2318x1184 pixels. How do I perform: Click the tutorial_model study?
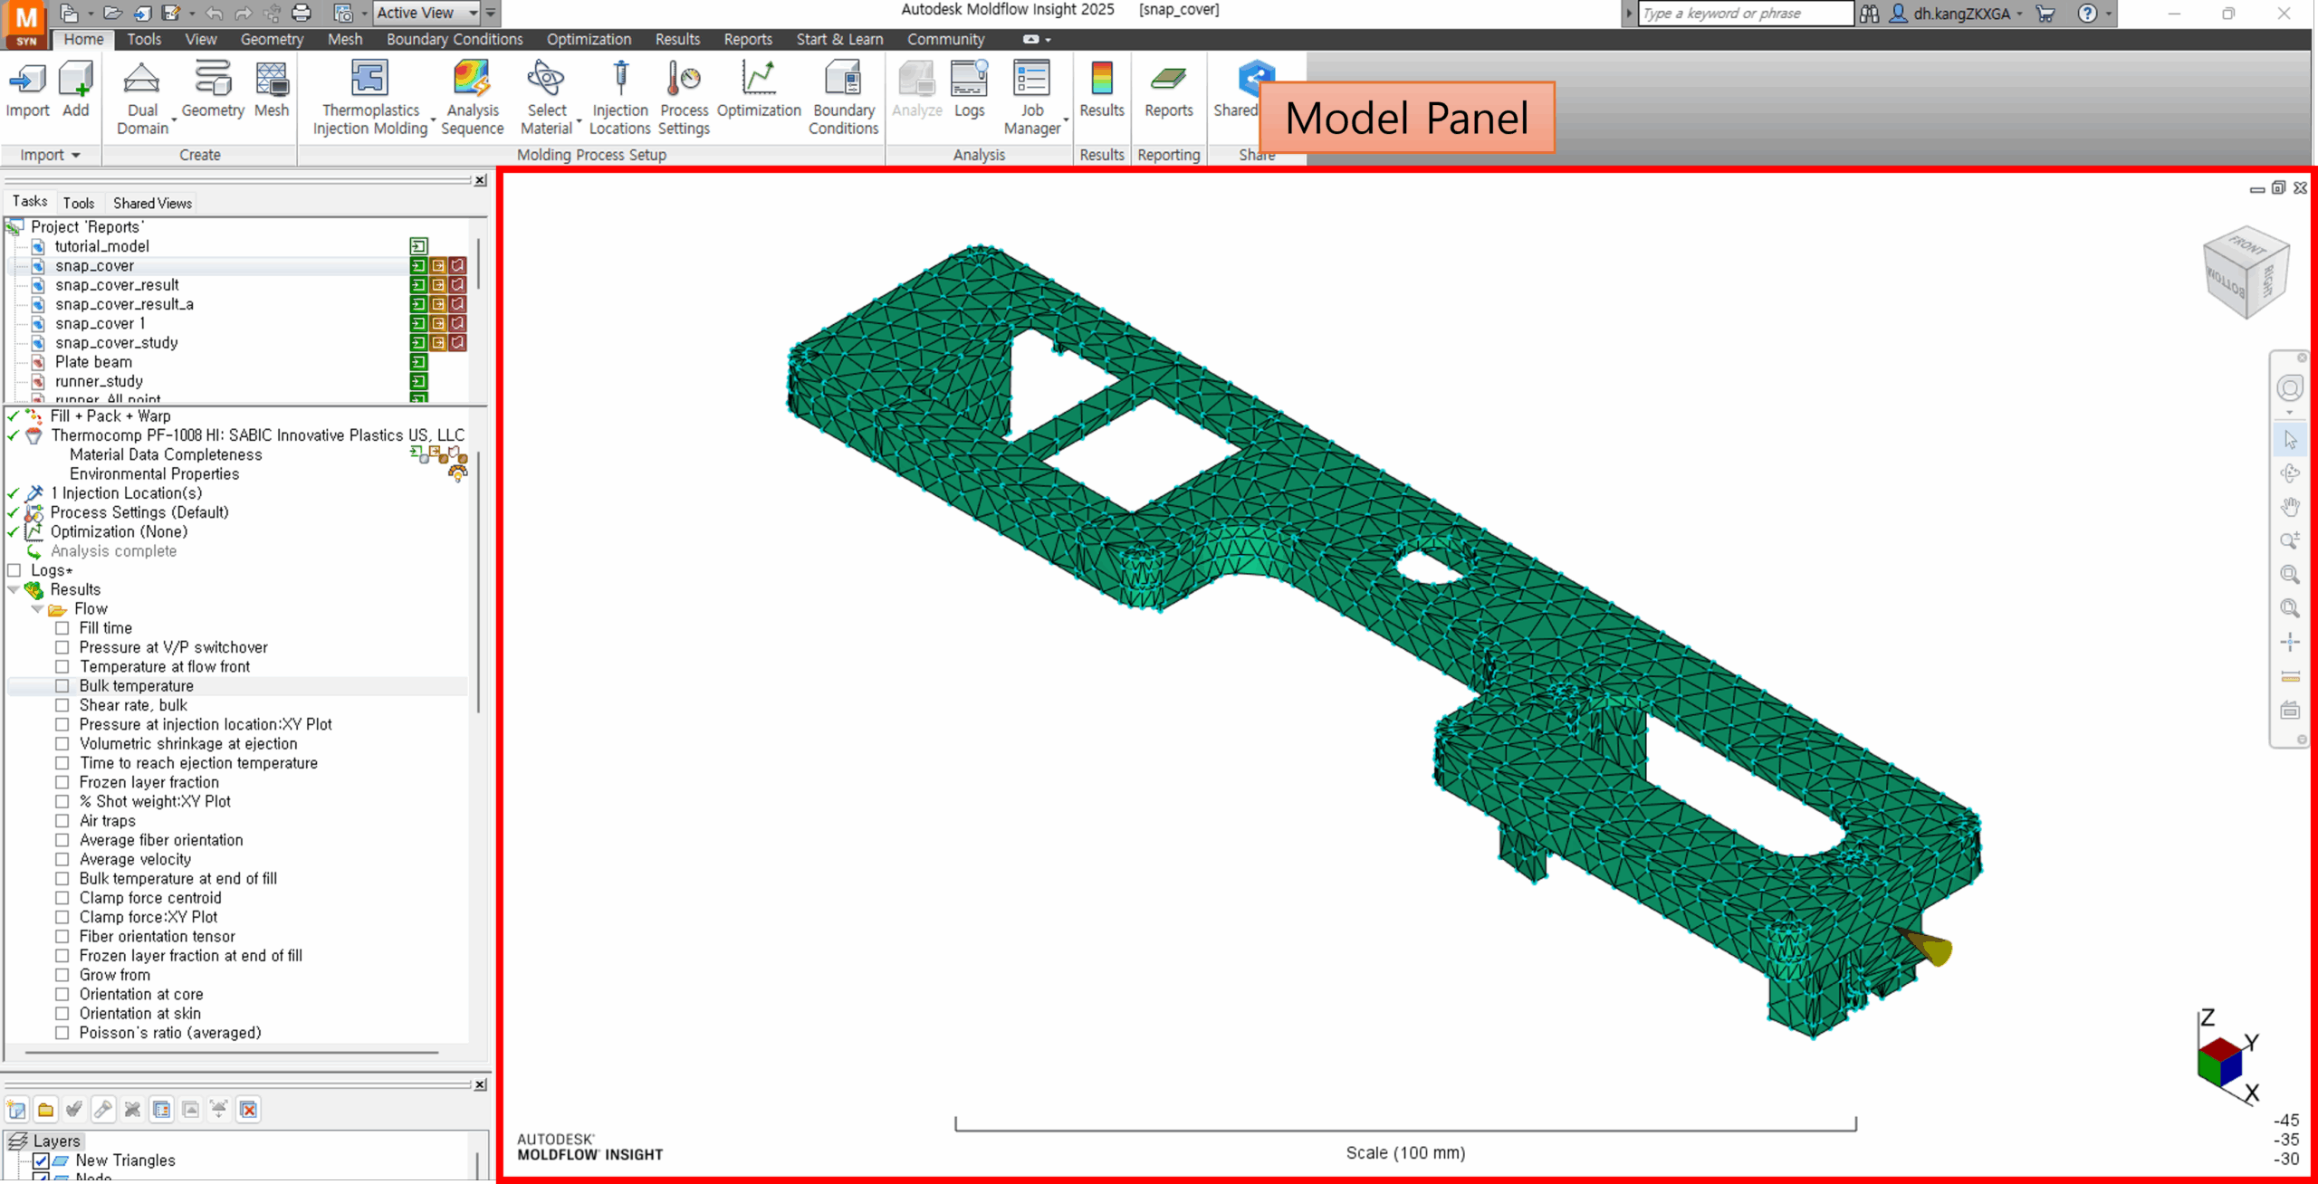click(x=101, y=246)
